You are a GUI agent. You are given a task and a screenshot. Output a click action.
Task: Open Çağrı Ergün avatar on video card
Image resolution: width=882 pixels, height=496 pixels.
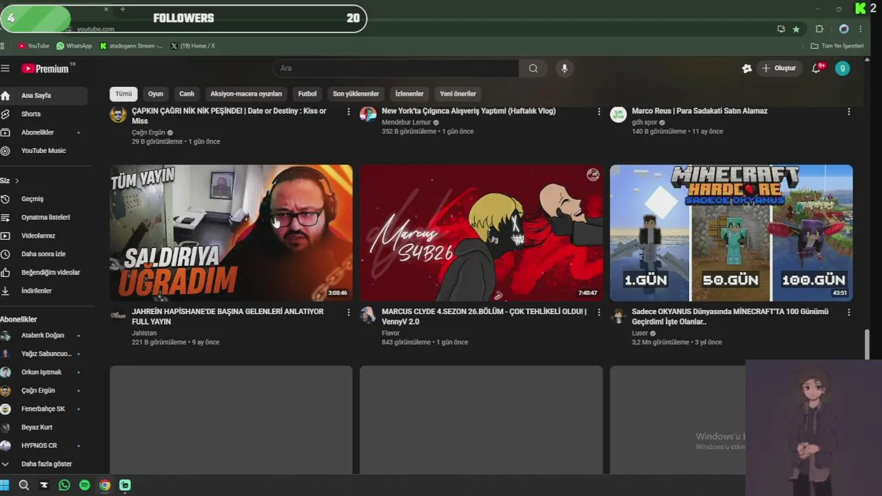pos(118,114)
